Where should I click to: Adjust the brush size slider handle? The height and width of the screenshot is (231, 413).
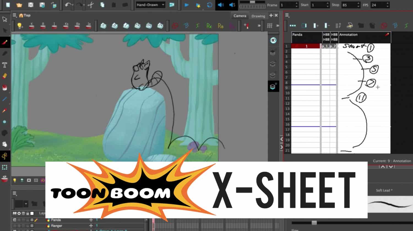pyautogui.click(x=314, y=223)
